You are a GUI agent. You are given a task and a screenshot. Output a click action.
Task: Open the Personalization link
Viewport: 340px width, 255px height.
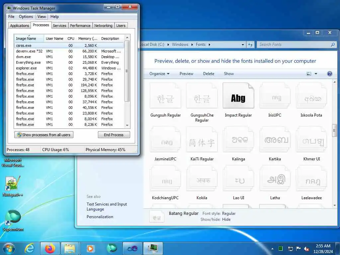pyautogui.click(x=100, y=217)
